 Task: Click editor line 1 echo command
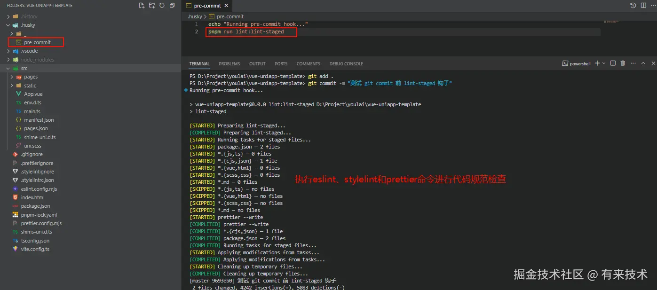(x=258, y=24)
